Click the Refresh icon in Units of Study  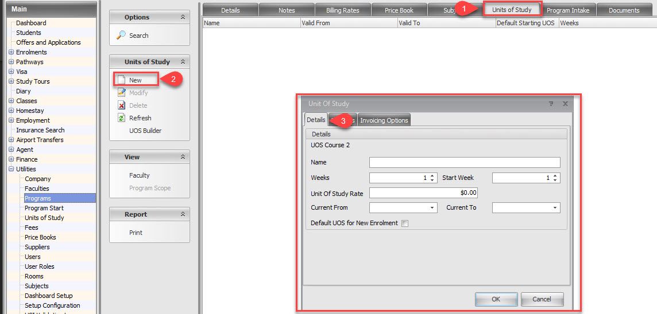(121, 118)
